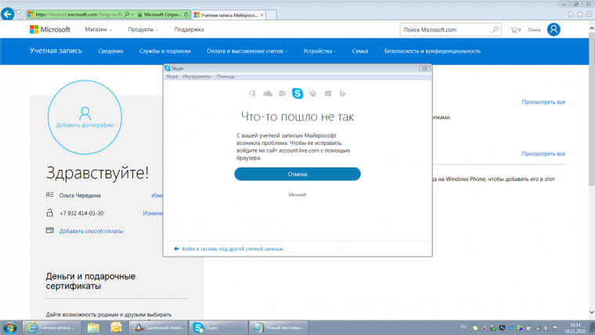Click the lock security icon in address bar
595x335 pixels.
pos(139,14)
